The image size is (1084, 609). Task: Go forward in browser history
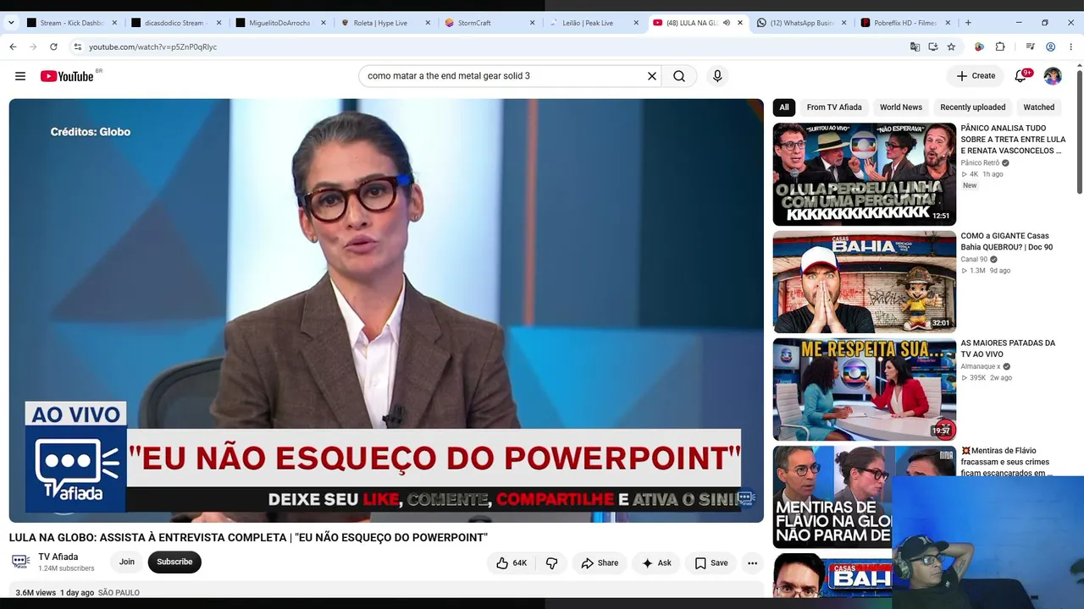tap(33, 47)
